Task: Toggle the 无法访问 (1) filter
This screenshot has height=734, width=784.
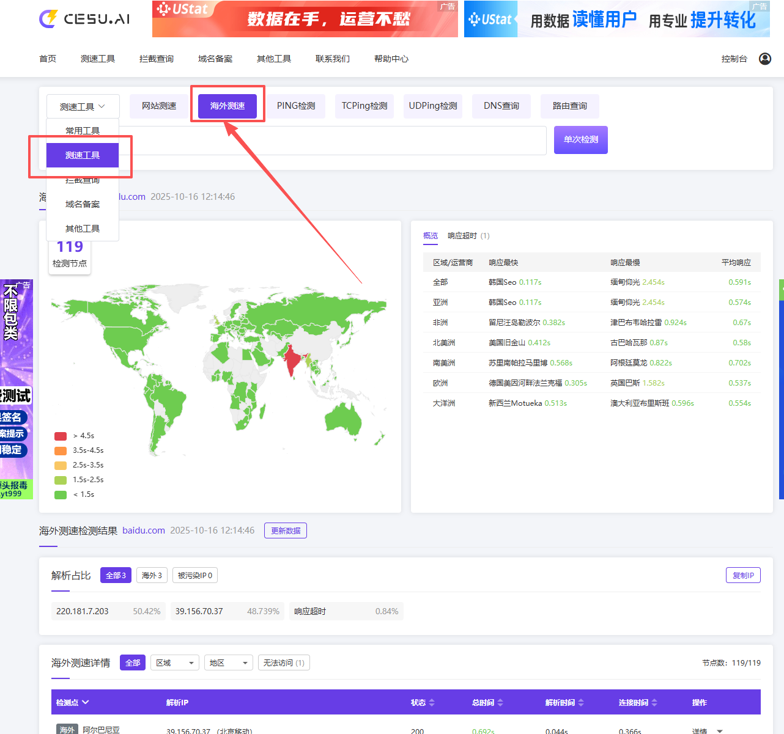Action: pyautogui.click(x=284, y=663)
